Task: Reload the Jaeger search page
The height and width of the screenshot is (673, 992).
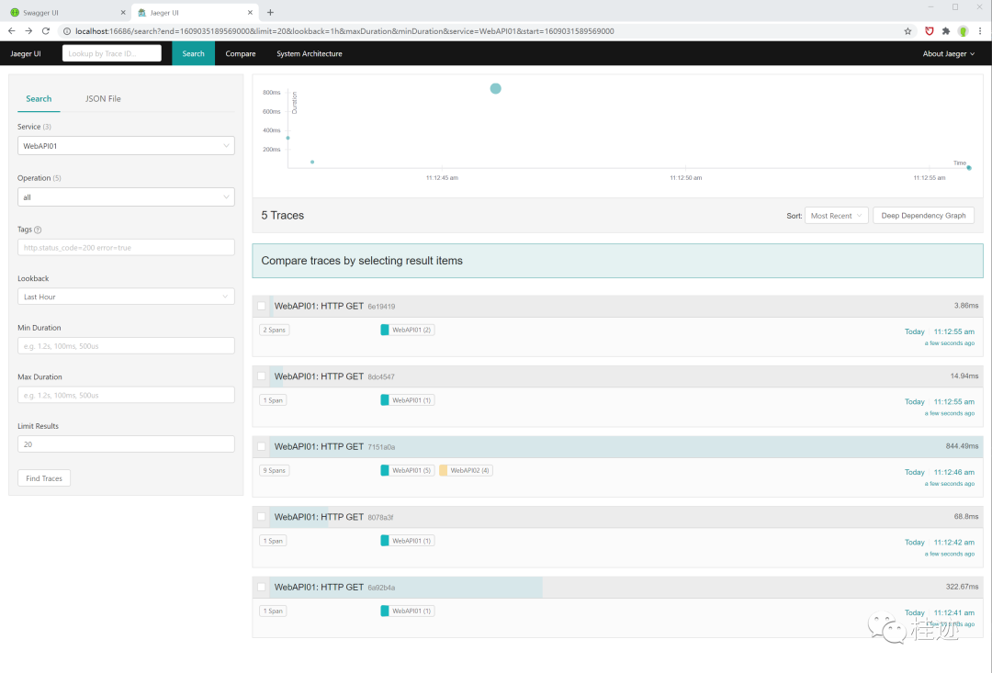Action: [x=46, y=31]
